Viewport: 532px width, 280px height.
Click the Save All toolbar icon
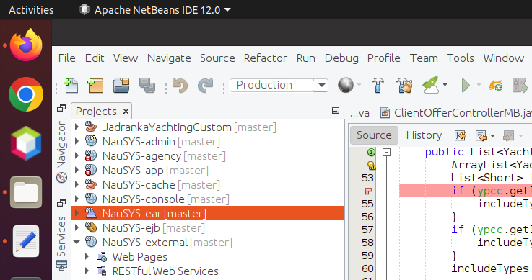147,85
